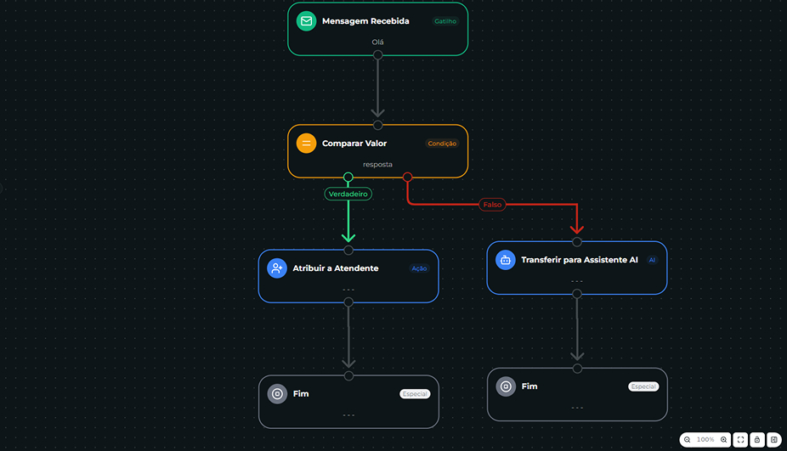The width and height of the screenshot is (787, 451).
Task: Click the robot icon on Transferir para Assistente AI
Action: tap(506, 260)
